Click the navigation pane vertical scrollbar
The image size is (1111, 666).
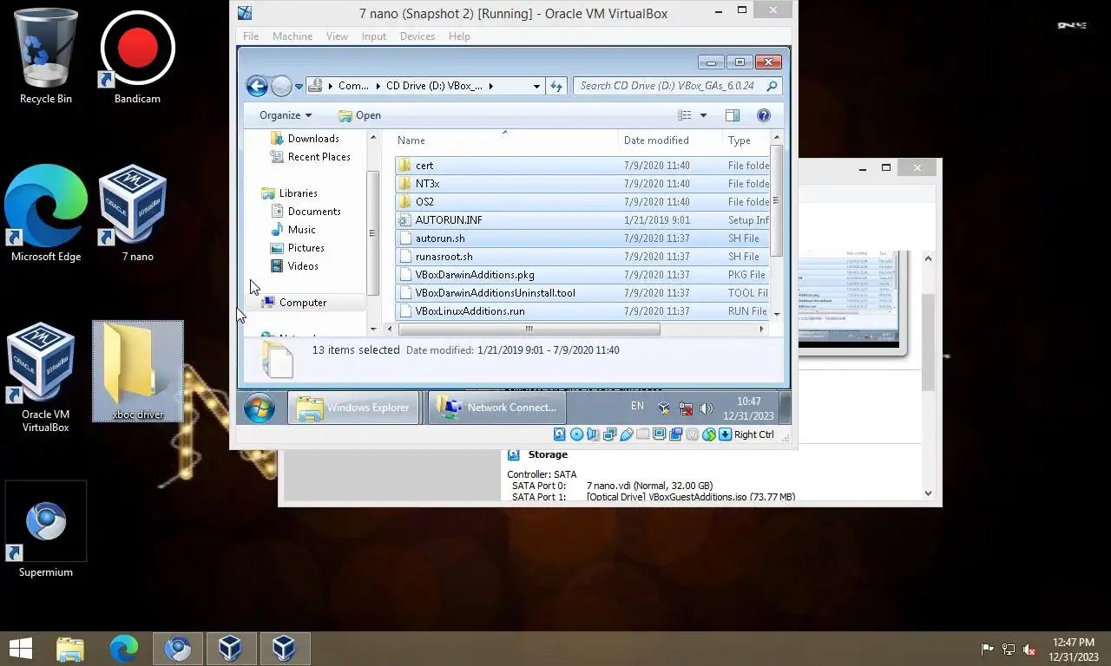click(x=373, y=232)
